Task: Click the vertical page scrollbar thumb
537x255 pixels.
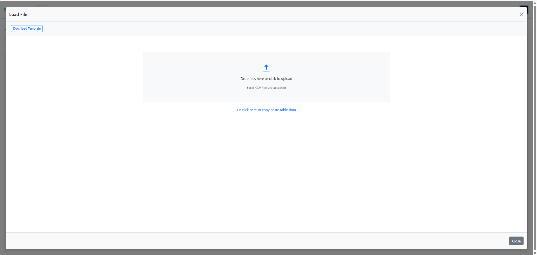Action: [535, 127]
